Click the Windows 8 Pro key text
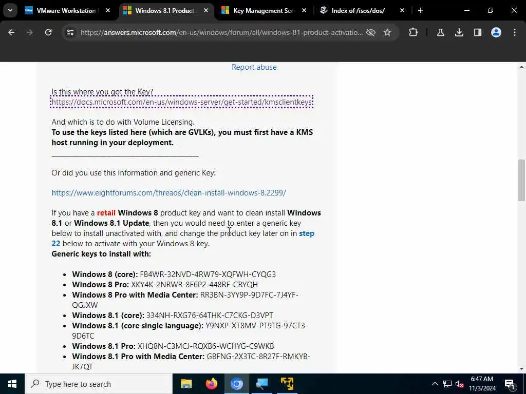Viewport: 526px width, 394px height. [194, 284]
